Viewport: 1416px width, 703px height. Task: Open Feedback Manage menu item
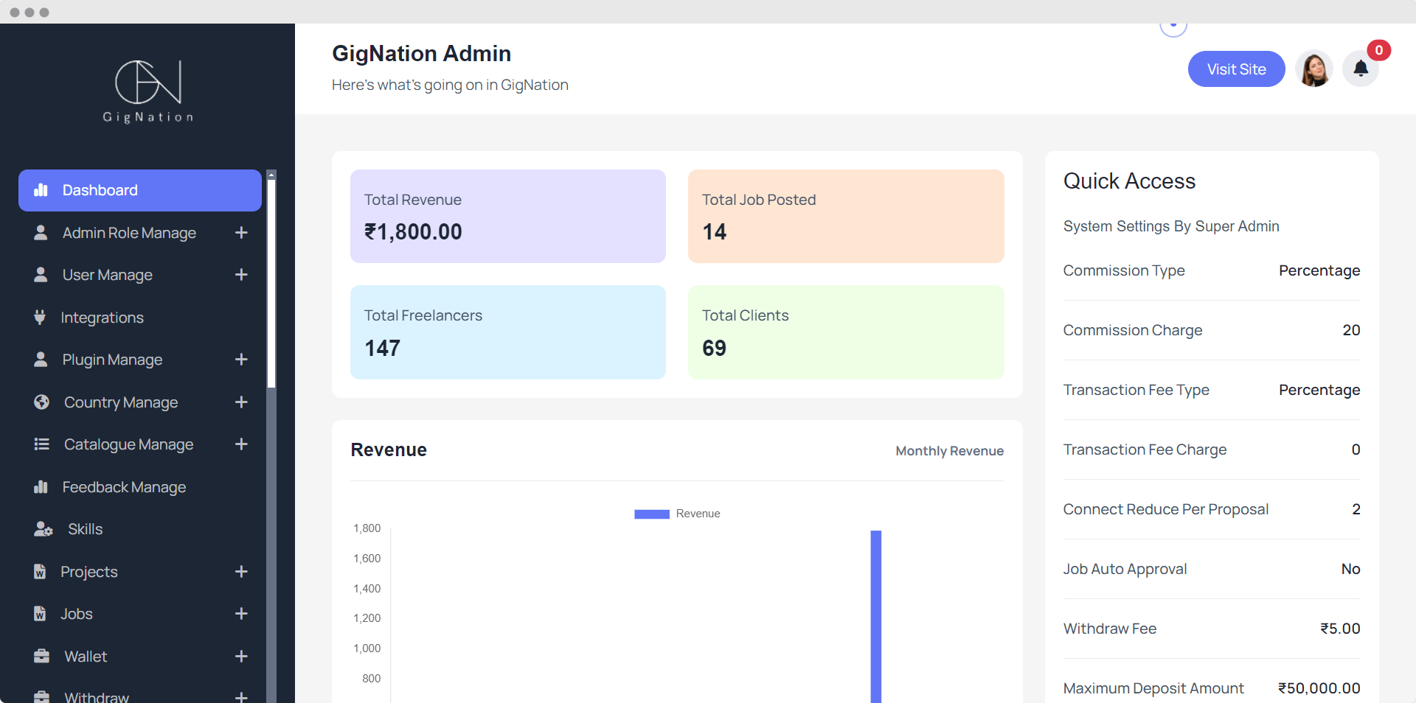point(140,487)
